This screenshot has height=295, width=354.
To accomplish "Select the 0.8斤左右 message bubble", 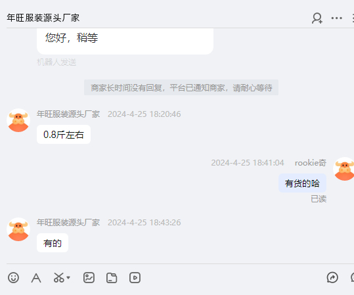I will pyautogui.click(x=64, y=135).
